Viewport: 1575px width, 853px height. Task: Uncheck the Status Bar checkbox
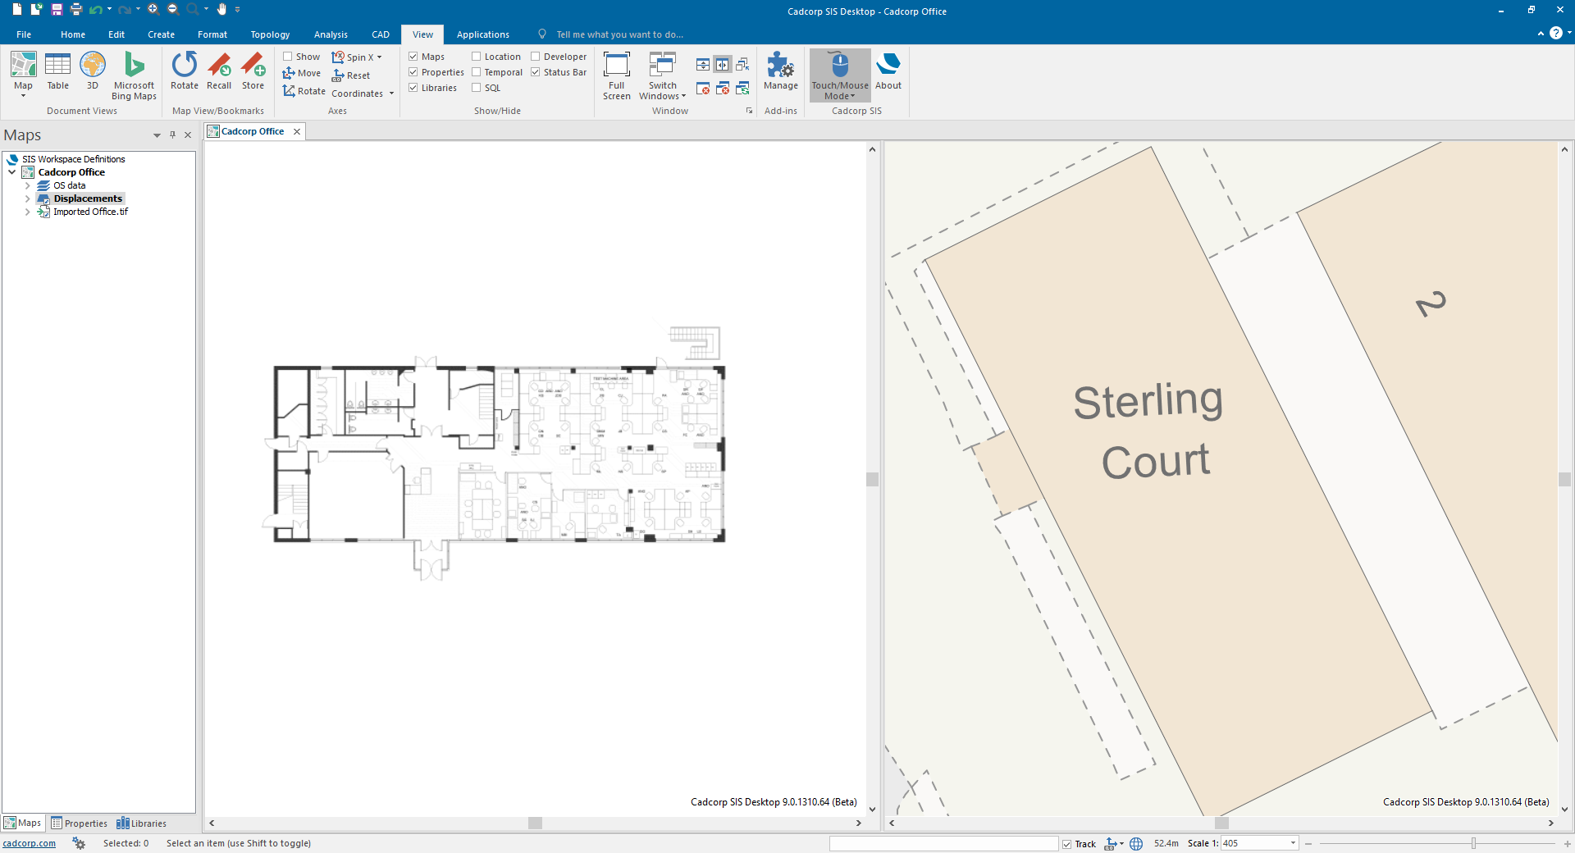(x=536, y=72)
